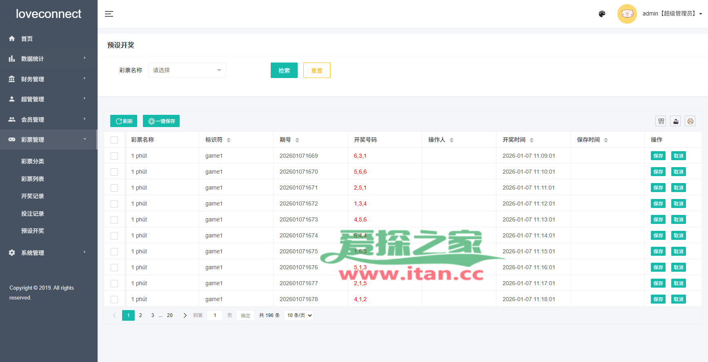Check the row for issue 202601071673
This screenshot has width=708, height=362.
click(114, 220)
